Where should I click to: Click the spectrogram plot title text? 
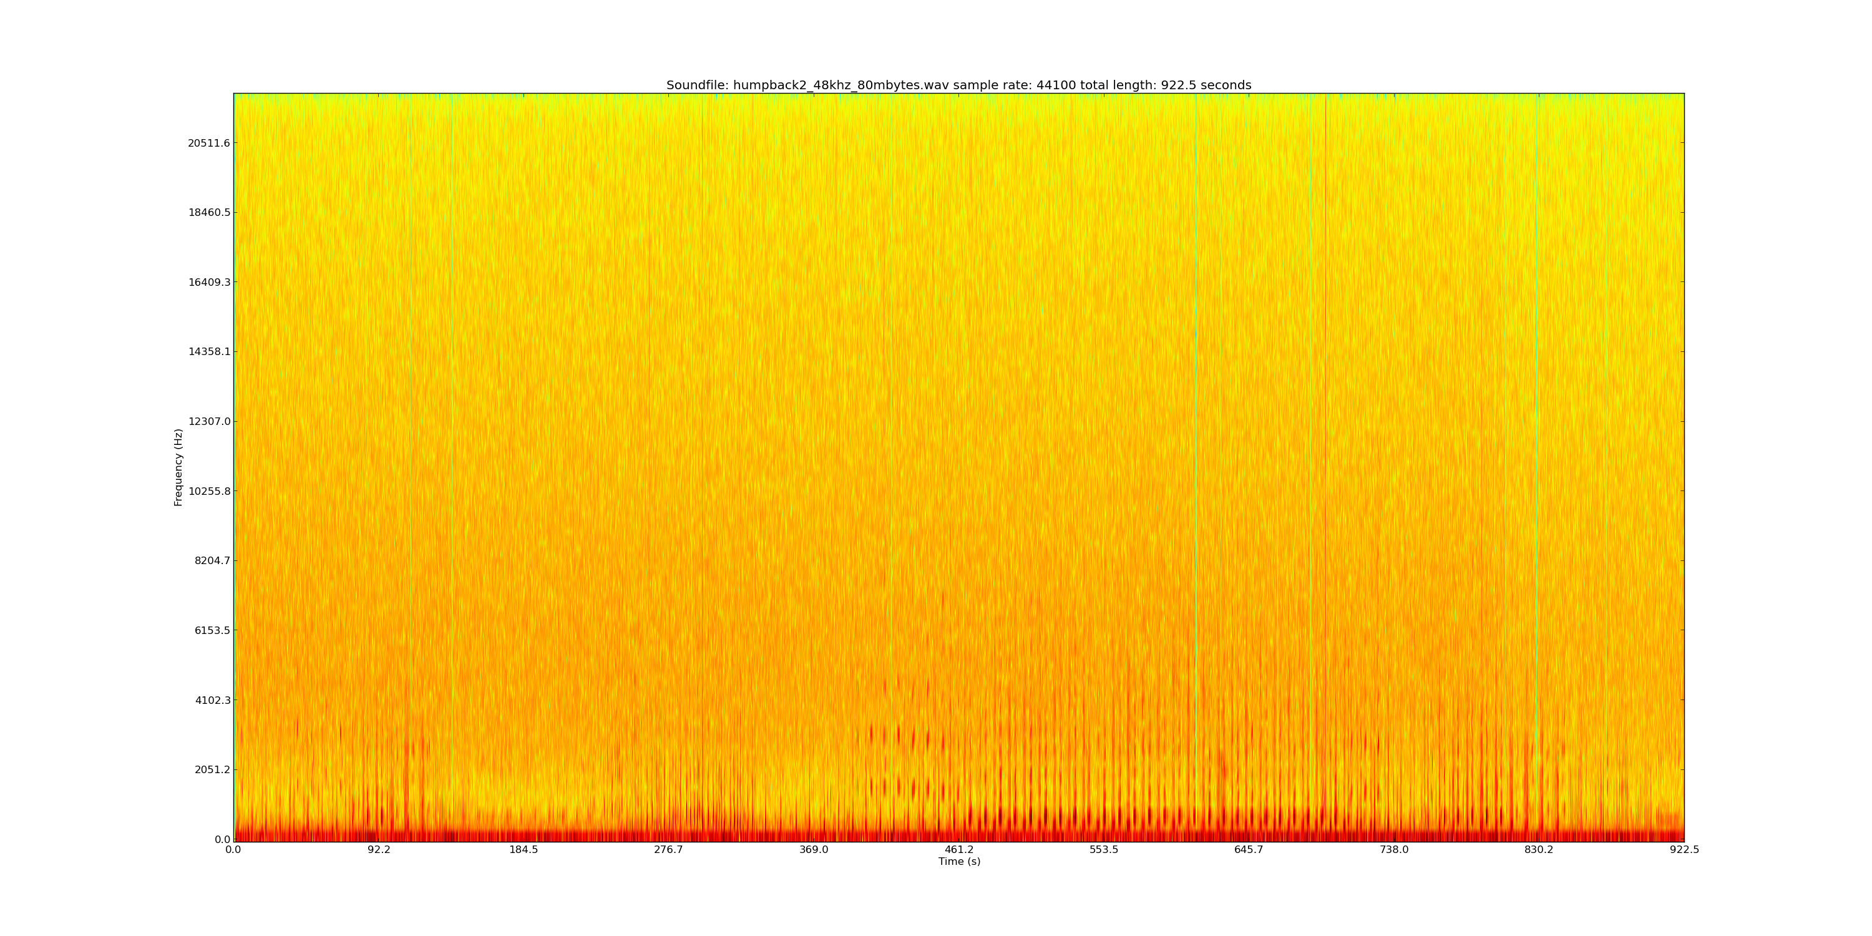958,85
